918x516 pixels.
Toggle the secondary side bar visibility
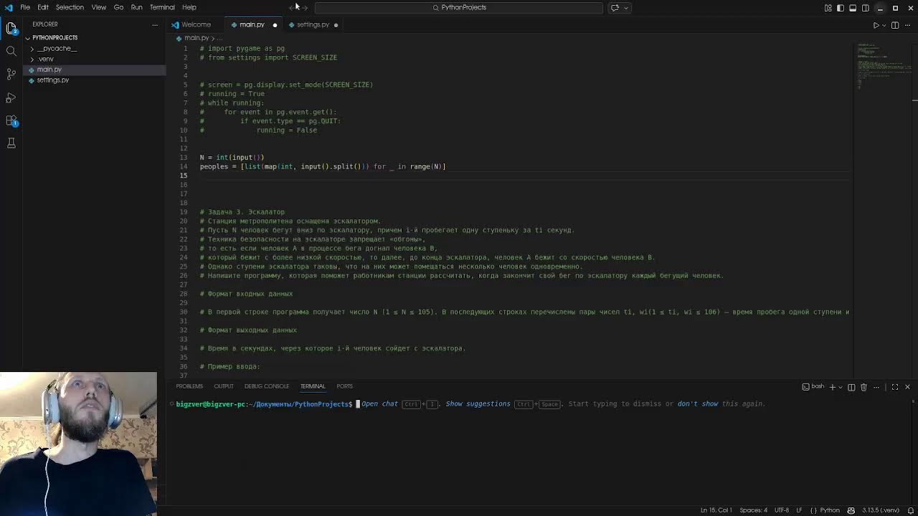866,8
